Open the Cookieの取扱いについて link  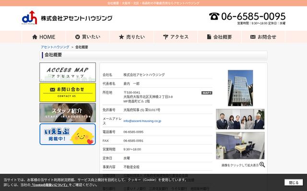(x=49, y=185)
